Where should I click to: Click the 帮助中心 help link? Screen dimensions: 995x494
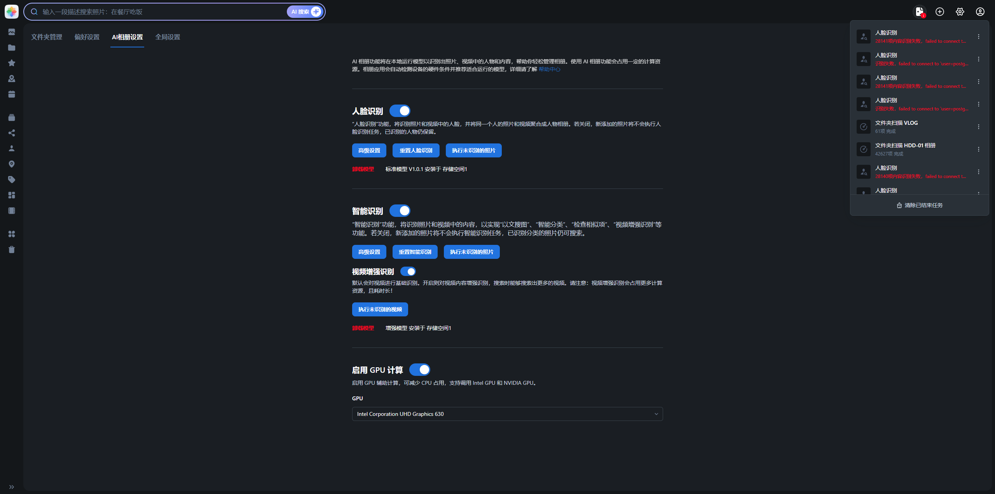point(549,69)
